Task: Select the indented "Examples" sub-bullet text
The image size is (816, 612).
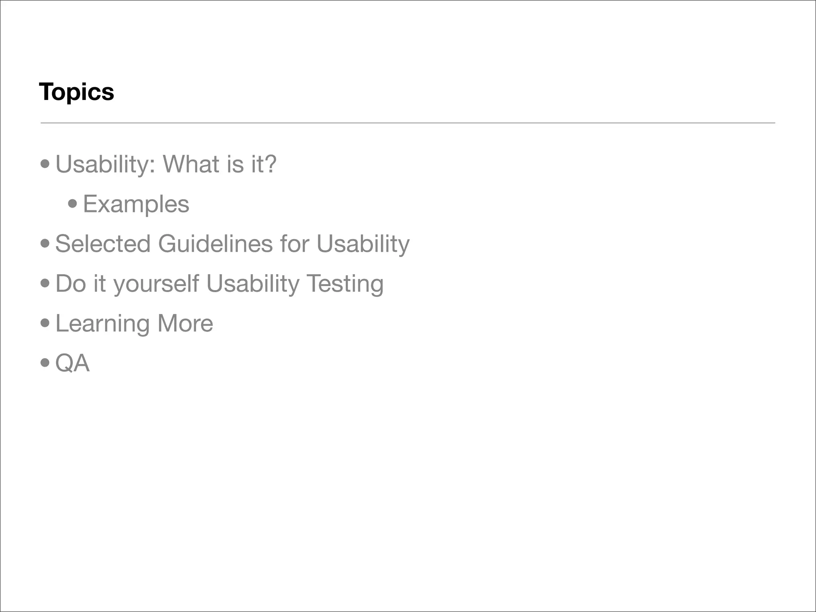Action: click(136, 204)
